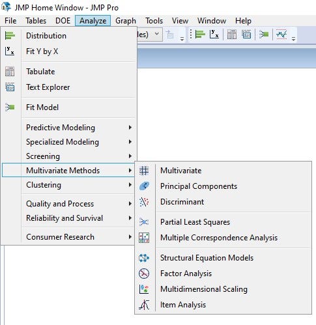Image resolution: width=316 pixels, height=325 pixels.
Task: Expand the Predictive Modeling submenu arrow
Action: point(130,127)
